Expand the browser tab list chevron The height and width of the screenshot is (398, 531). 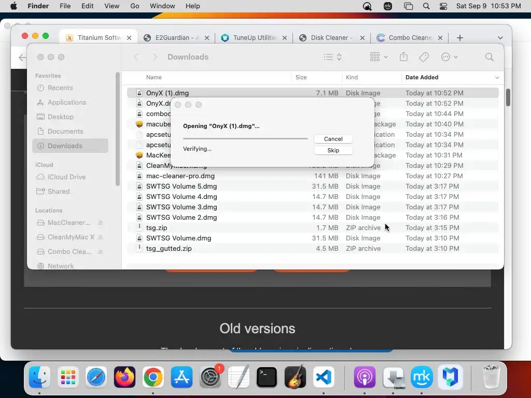point(500,38)
